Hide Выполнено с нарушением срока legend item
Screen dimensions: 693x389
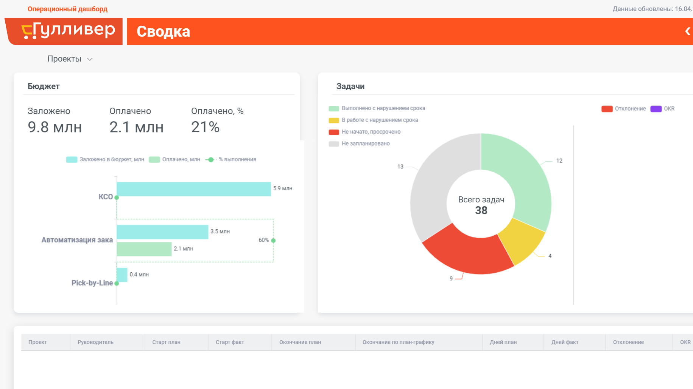pos(377,108)
